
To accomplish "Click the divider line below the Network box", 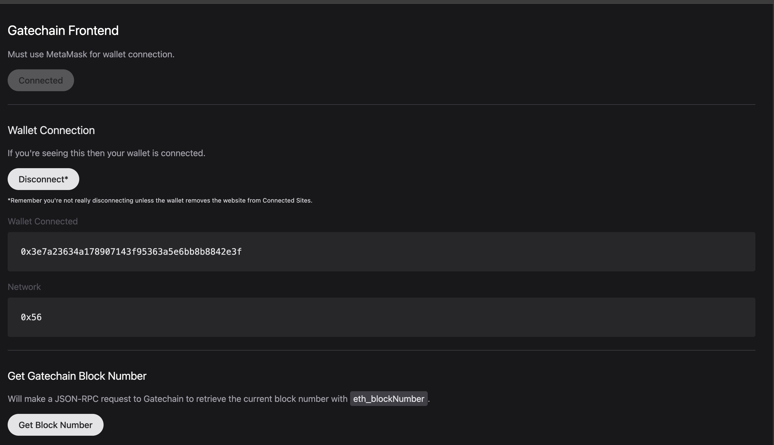I will (382, 350).
